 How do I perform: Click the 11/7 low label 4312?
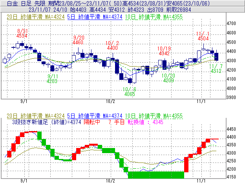pyautogui.click(x=216, y=71)
